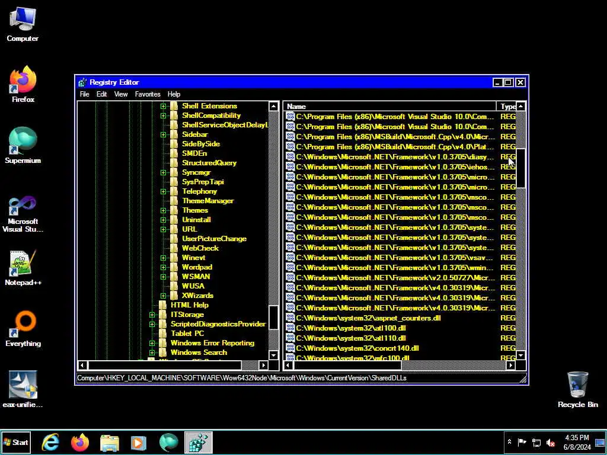Select the Tablet PC key
This screenshot has height=455, width=607.
click(187, 334)
